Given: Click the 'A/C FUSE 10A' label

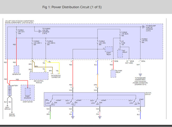Looking at the screenshot, I should point(123,43).
